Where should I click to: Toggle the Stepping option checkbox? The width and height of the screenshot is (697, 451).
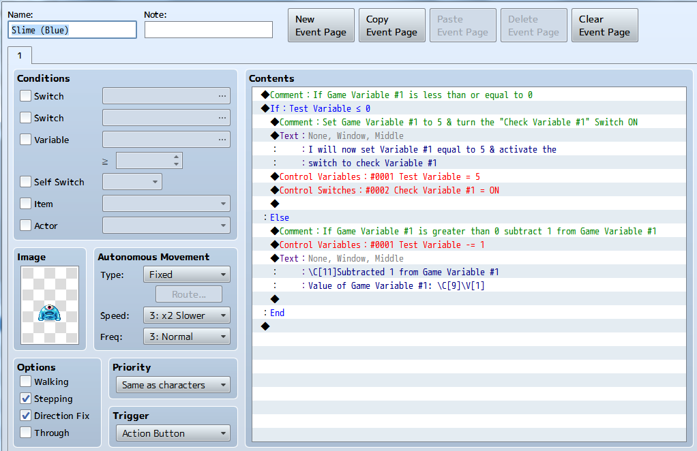(26, 399)
